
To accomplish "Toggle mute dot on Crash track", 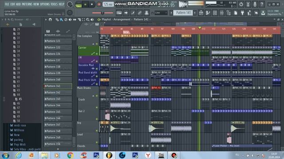I will pyautogui.click(x=97, y=107).
